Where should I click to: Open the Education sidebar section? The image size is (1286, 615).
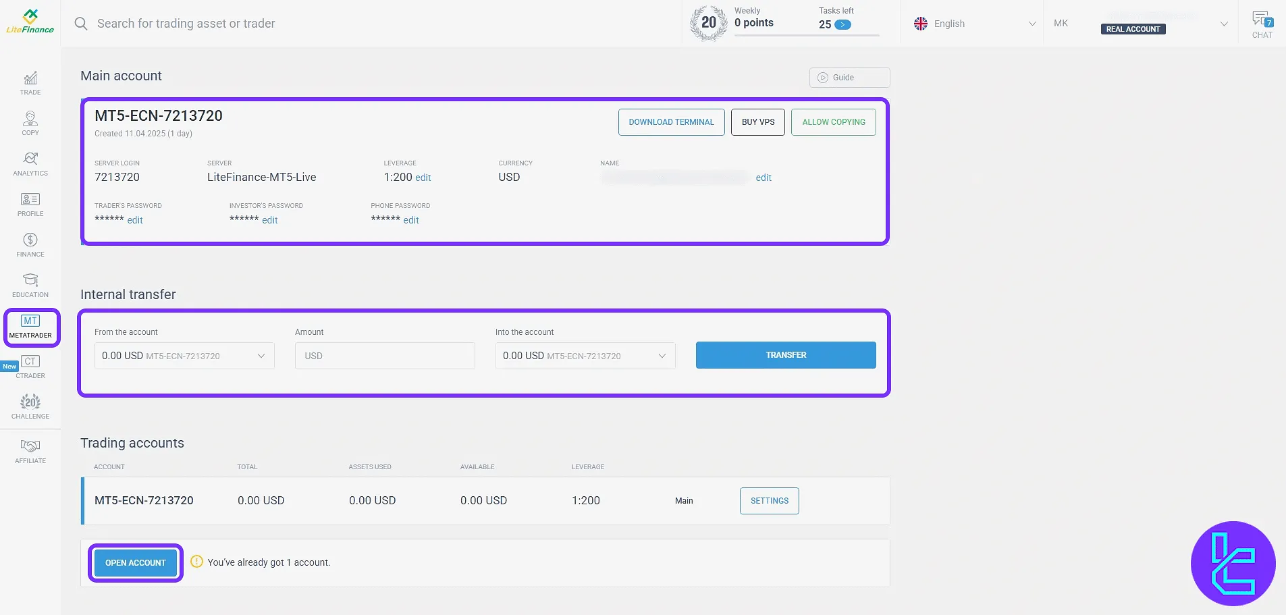tap(30, 286)
